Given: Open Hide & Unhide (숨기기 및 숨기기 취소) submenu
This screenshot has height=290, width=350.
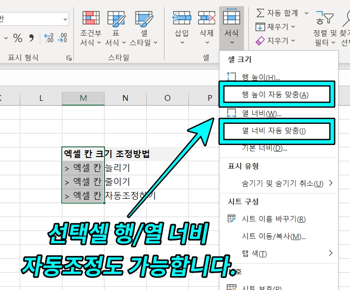Looking at the screenshot, I should [x=279, y=183].
